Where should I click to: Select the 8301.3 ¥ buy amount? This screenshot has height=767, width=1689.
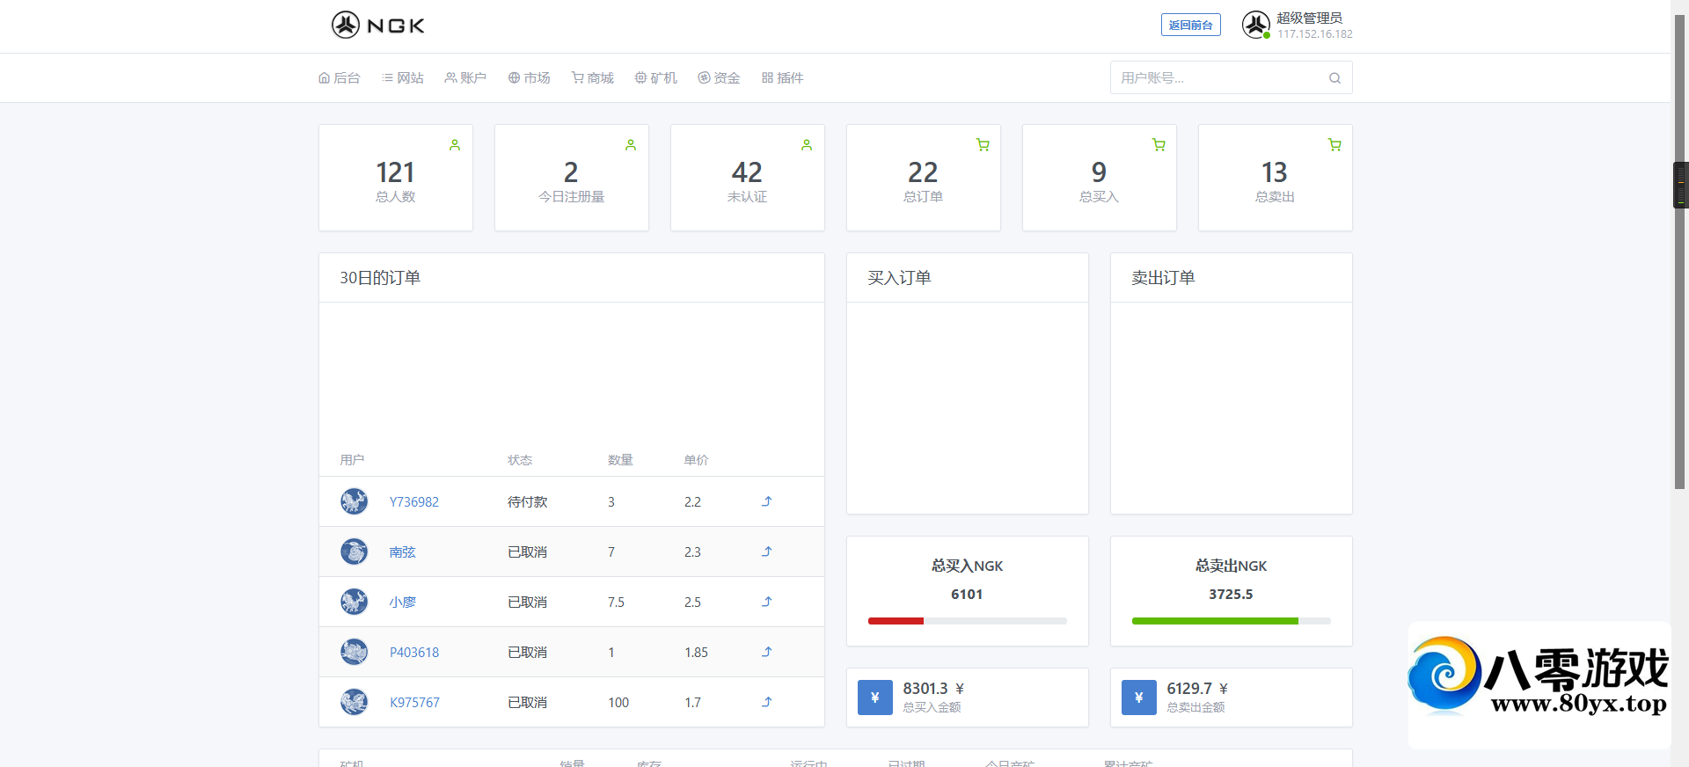[933, 689]
